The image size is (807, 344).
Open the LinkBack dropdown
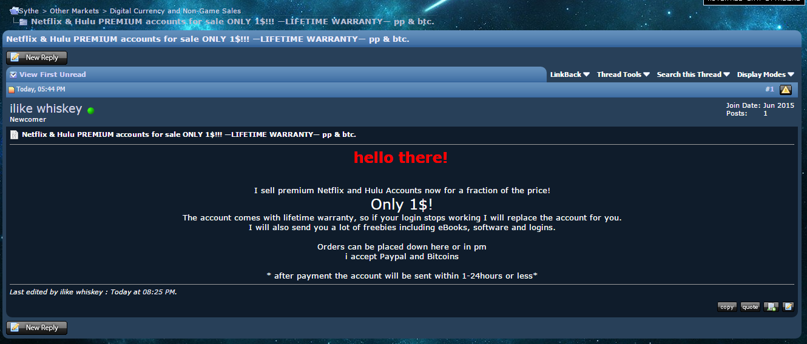pos(570,74)
